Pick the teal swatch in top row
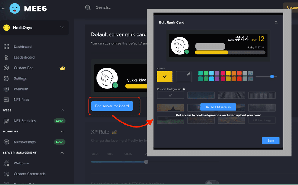 pos(200,73)
